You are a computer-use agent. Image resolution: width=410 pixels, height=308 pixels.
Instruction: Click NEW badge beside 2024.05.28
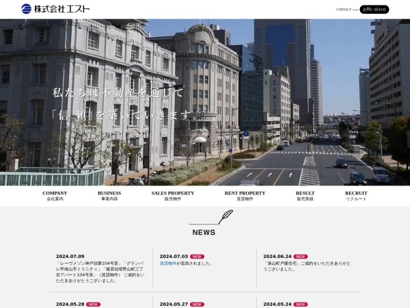pyautogui.click(x=94, y=305)
